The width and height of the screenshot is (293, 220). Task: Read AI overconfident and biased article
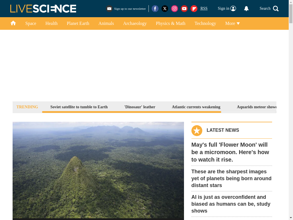click(231, 204)
